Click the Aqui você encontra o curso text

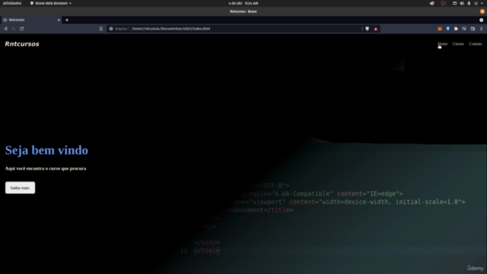46,168
